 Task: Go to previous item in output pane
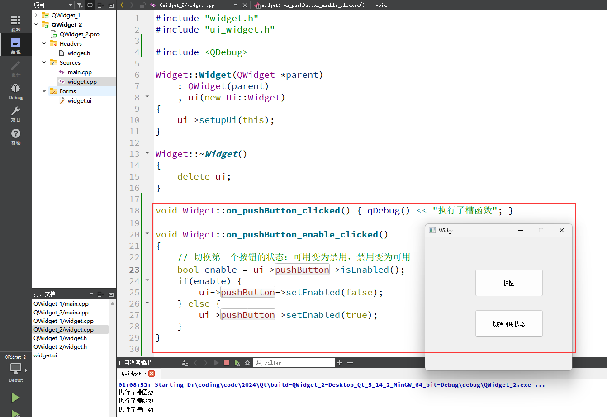[195, 363]
